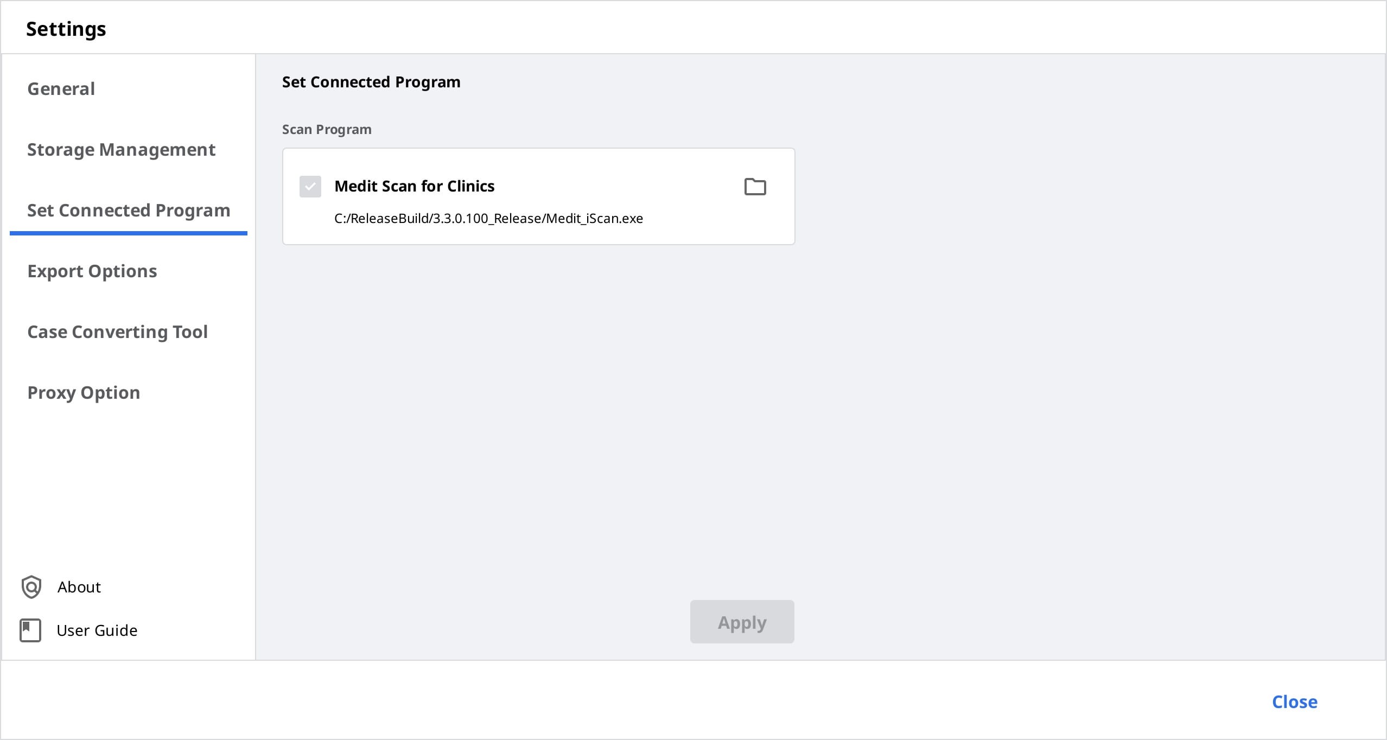Apply the connected program settings
Screen dimensions: 1387x740
[742, 622]
